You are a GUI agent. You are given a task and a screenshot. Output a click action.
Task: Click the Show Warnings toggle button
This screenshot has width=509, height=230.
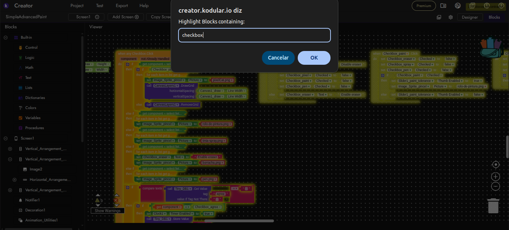point(107,211)
